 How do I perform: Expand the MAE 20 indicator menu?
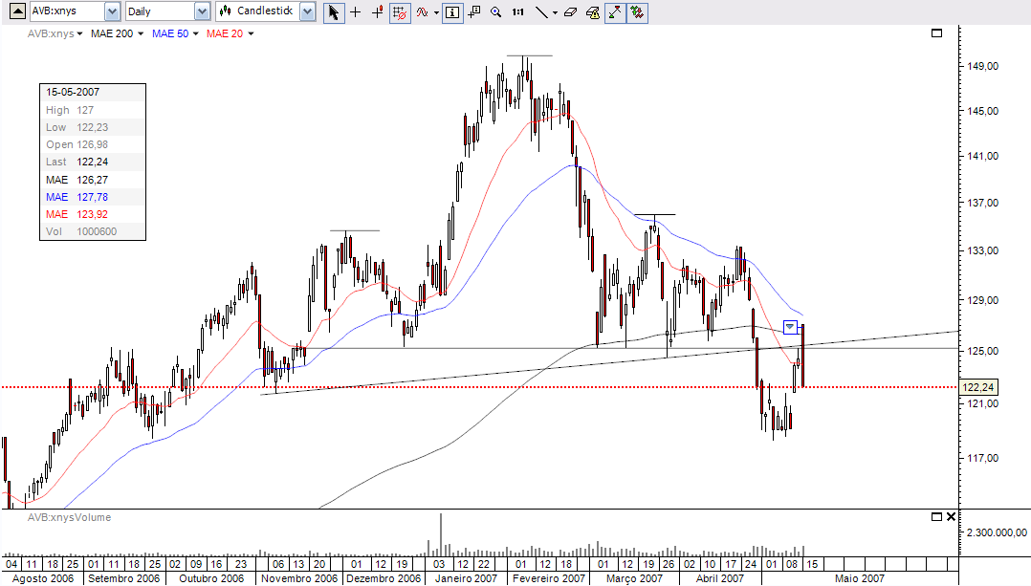(x=251, y=33)
